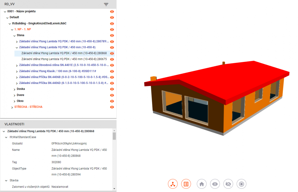Collapse the Stavba property group
This screenshot has width=298, height=192.
6,181
